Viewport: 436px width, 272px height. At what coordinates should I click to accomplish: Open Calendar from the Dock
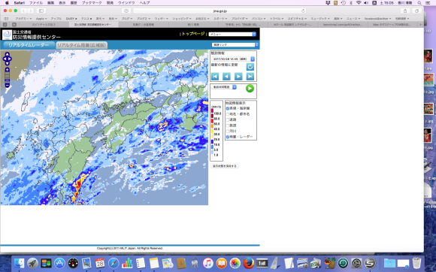[x=100, y=263]
